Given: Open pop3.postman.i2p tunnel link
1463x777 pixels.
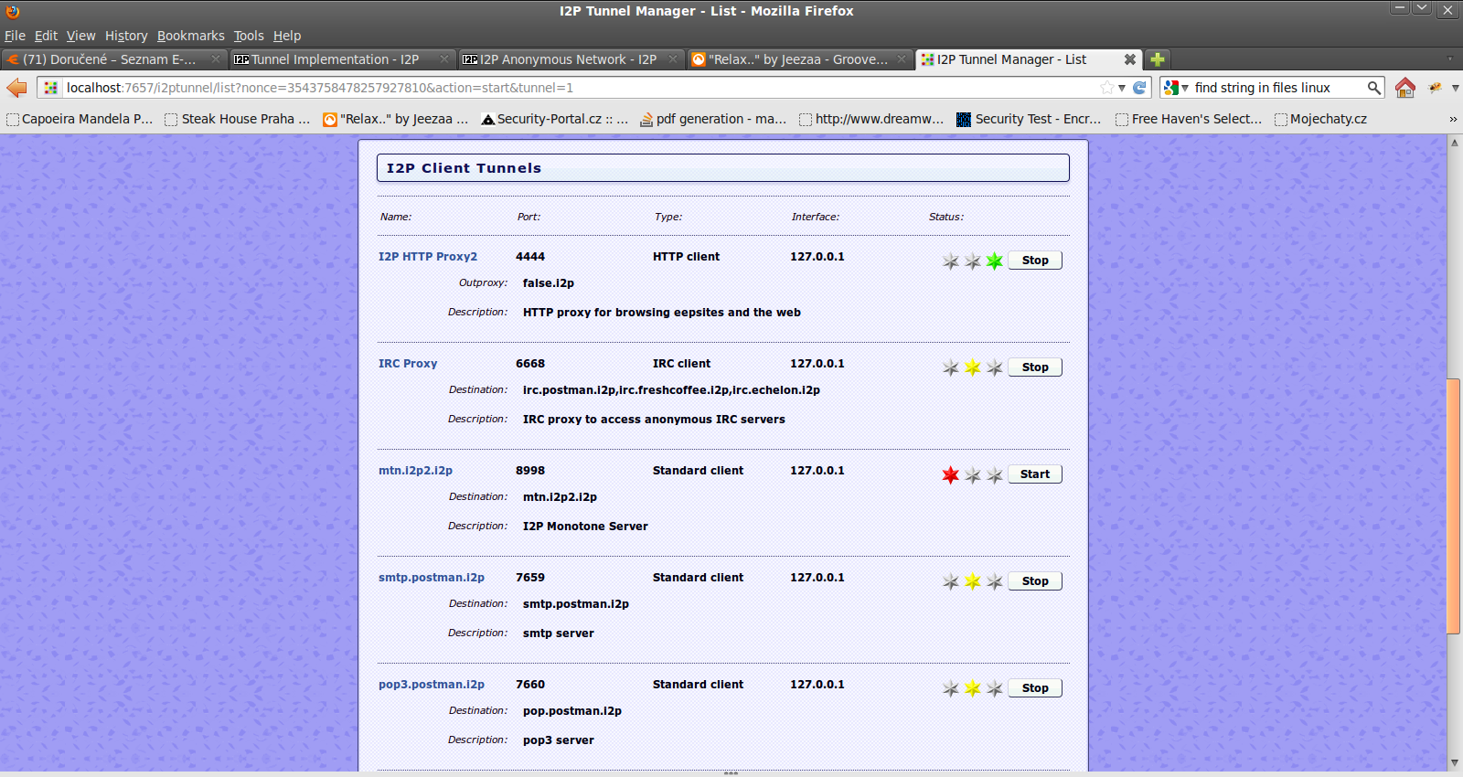Looking at the screenshot, I should click(432, 685).
